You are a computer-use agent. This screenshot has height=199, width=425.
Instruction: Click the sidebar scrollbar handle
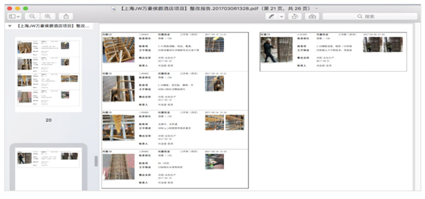click(x=96, y=161)
